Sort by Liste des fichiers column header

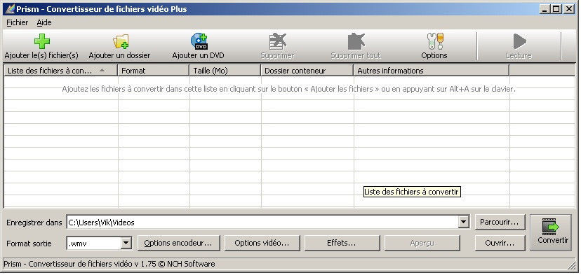tap(61, 70)
